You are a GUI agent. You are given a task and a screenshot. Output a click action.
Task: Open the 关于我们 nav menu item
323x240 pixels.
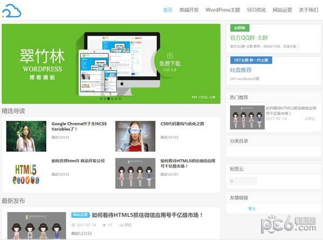pyautogui.click(x=308, y=10)
